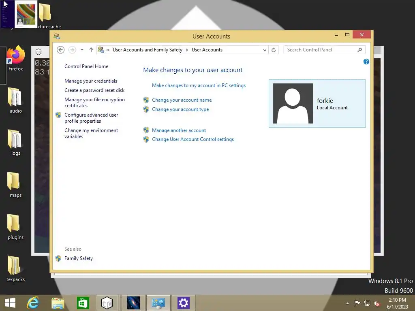Select the texpacks desktop folder

[16, 269]
